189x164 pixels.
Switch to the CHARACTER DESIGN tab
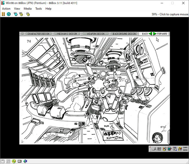click(39, 34)
